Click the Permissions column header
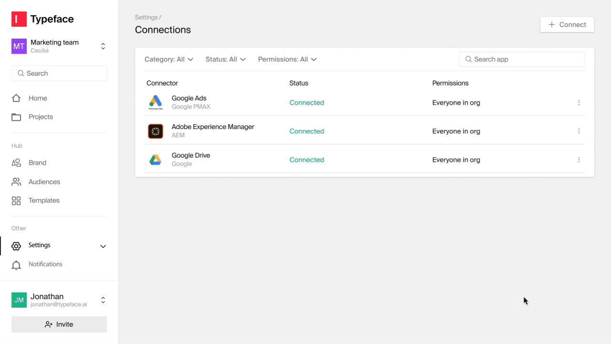Image resolution: width=611 pixels, height=344 pixels. (x=451, y=83)
